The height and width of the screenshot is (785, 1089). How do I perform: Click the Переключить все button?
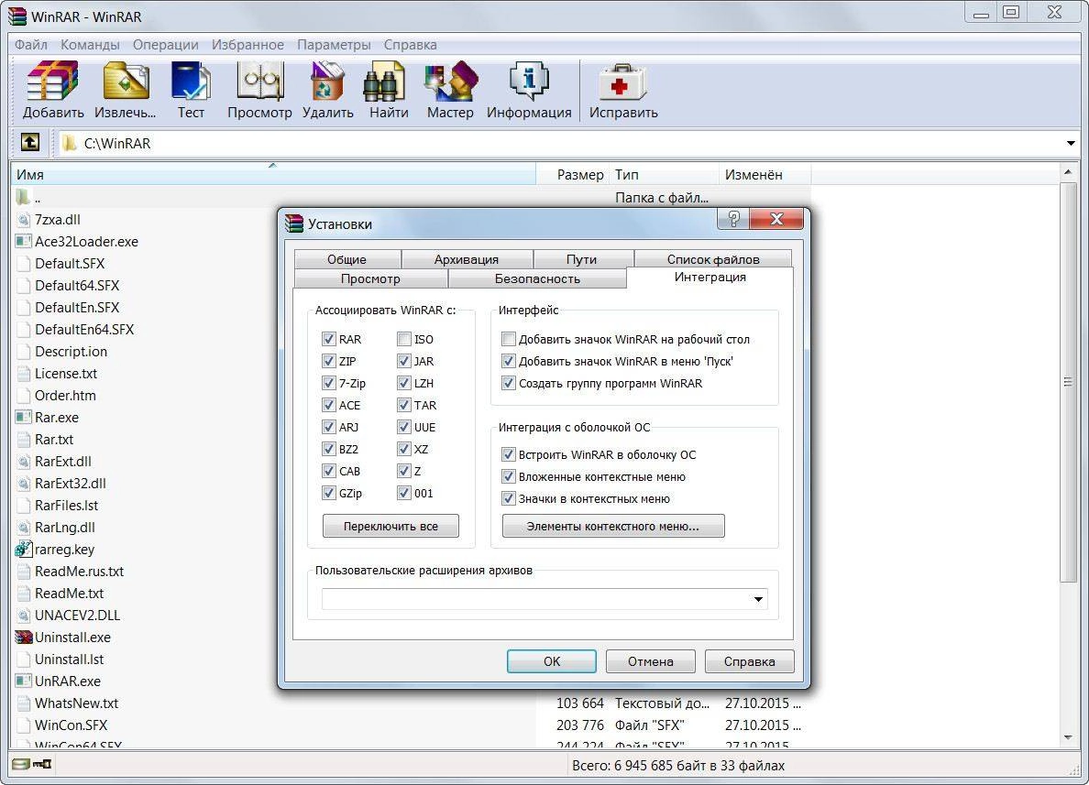pyautogui.click(x=391, y=526)
